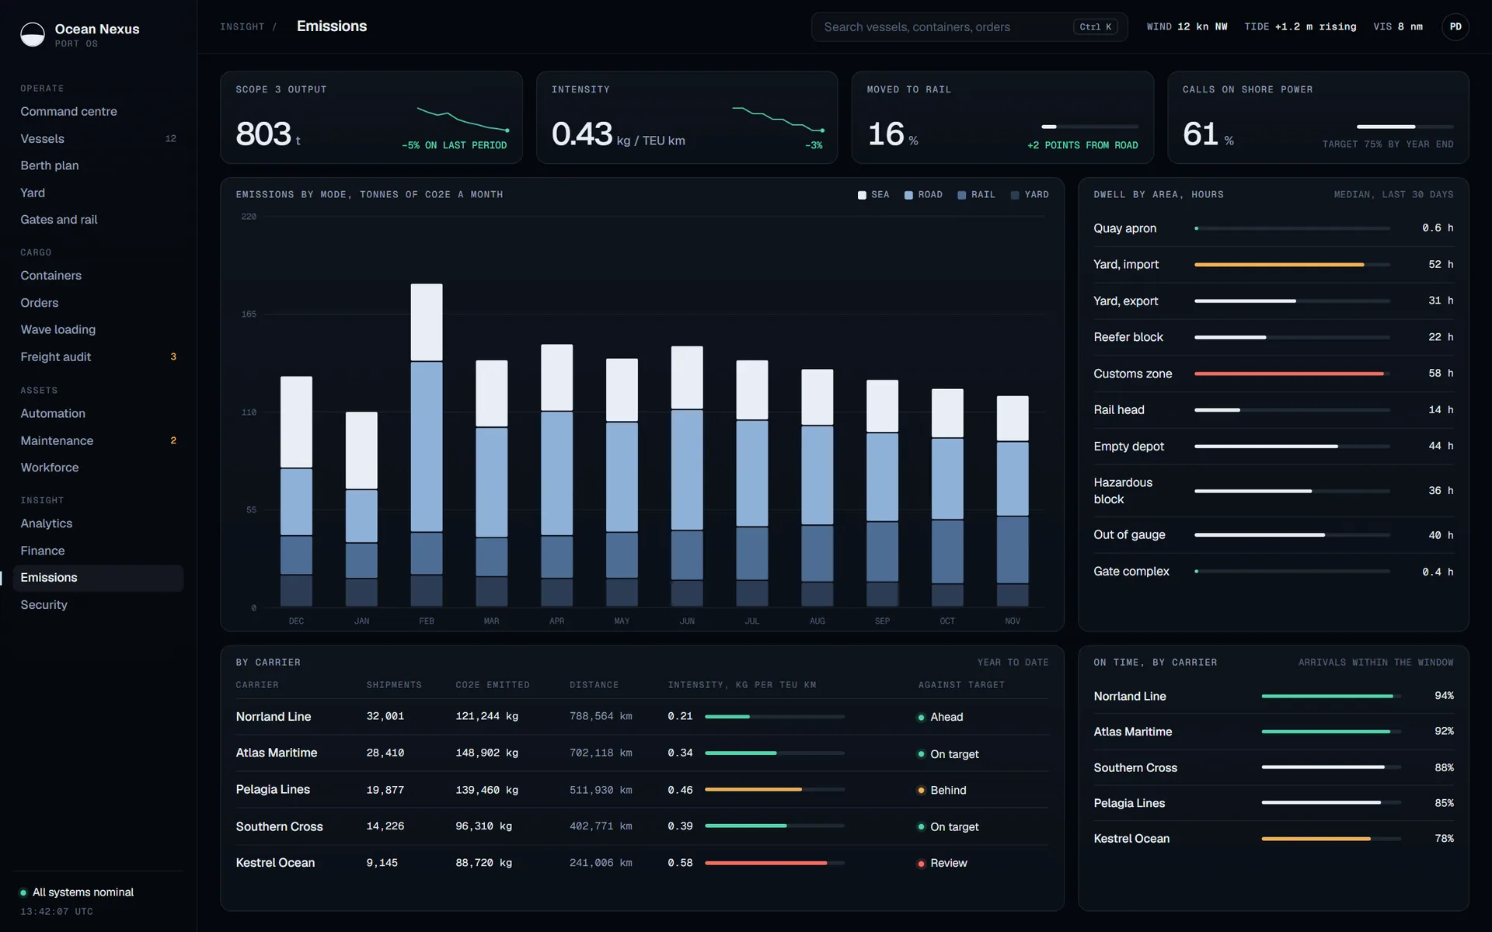Click the INTENSITY, KG PER TEU KM column header
This screenshot has width=1492, height=932.
click(742, 685)
